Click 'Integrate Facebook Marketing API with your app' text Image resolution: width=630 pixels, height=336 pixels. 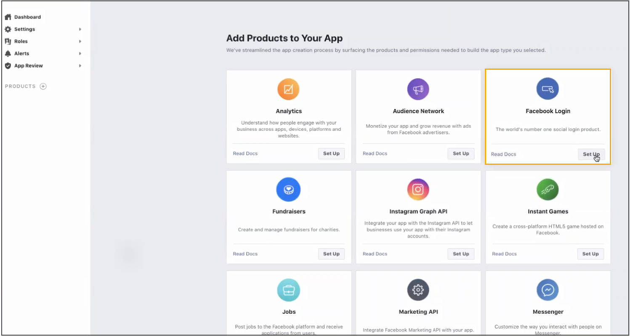tap(418, 330)
